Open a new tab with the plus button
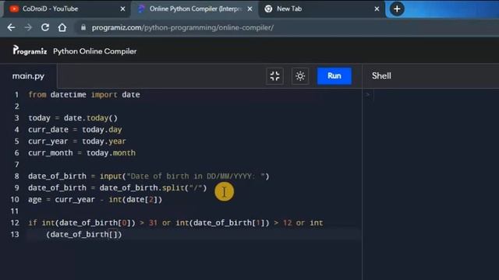Screen dimensions: 499x280 [397, 9]
